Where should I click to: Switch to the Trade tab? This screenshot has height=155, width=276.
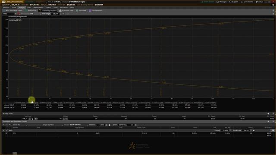pyautogui.click(x=14, y=8)
